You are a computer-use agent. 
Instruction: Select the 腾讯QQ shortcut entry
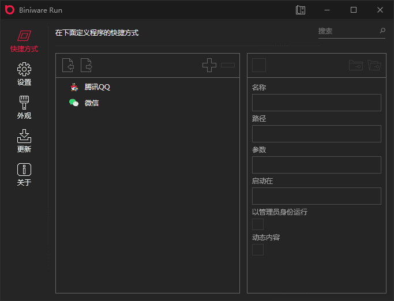pos(96,87)
